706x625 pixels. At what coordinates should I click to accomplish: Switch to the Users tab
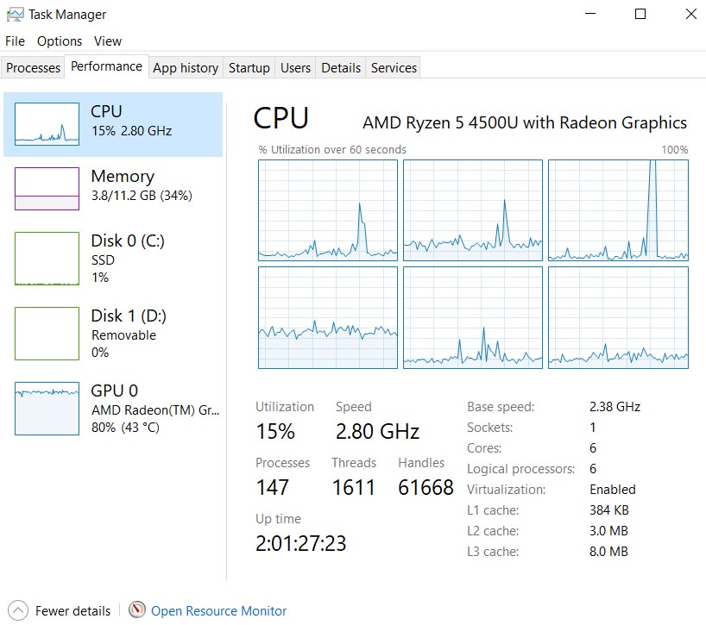295,67
